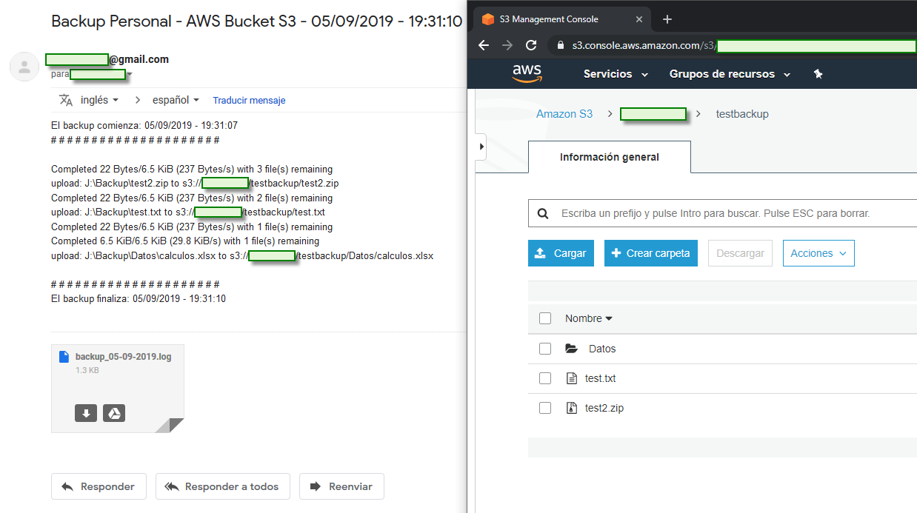Click the AWS logo in the navigation bar
The height and width of the screenshot is (513, 917).
pyautogui.click(x=526, y=73)
